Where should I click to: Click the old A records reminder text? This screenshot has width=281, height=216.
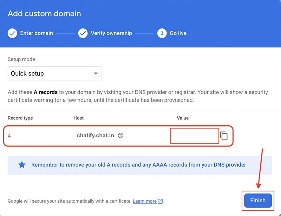coord(139,165)
